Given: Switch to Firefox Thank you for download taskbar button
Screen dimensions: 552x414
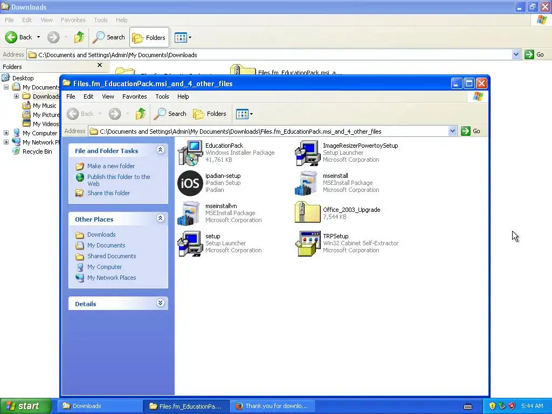Looking at the screenshot, I should 272,406.
